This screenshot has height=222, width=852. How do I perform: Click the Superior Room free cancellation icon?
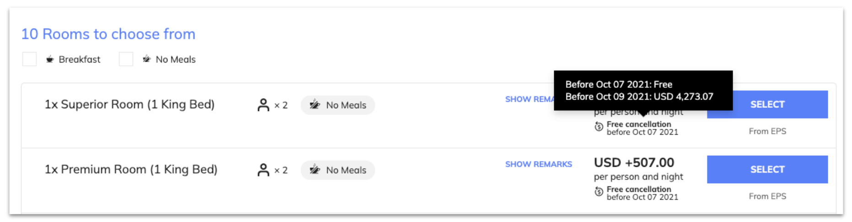coord(599,127)
